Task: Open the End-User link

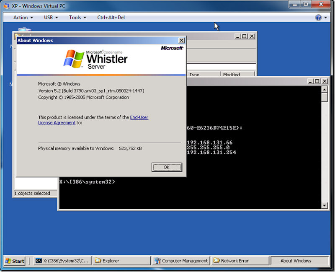Action: (139, 117)
